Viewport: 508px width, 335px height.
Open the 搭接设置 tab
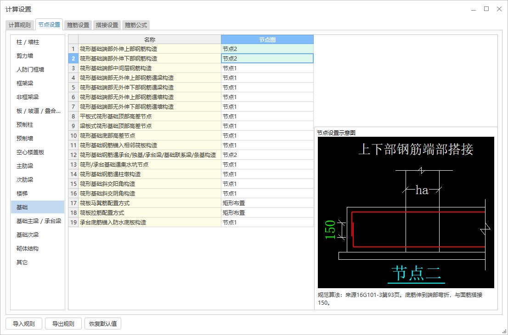(x=107, y=25)
